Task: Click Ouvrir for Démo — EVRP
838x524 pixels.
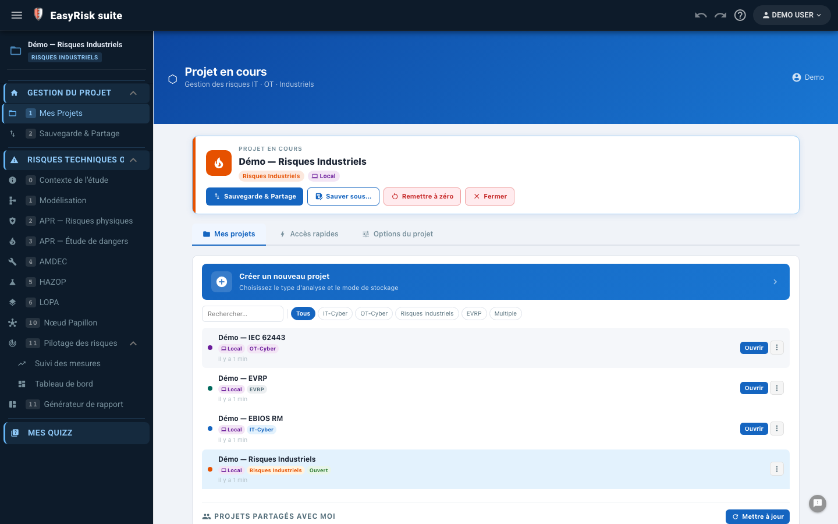Action: pos(754,388)
